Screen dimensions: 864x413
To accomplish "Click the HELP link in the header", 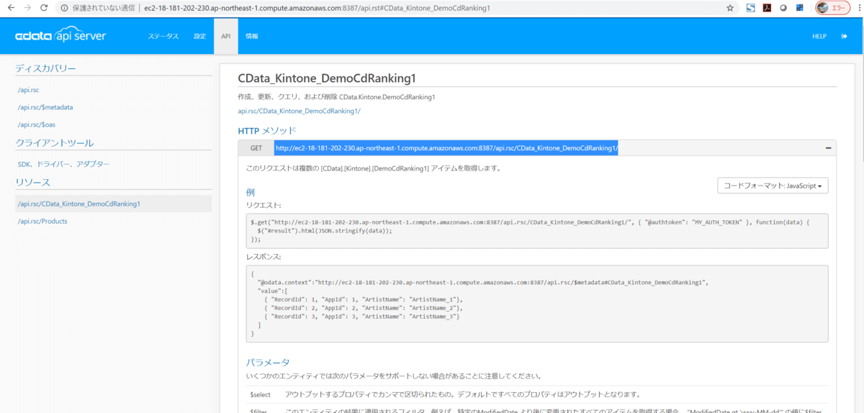I will [819, 36].
